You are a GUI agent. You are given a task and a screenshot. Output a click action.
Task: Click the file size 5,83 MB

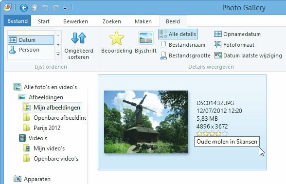(x=207, y=118)
